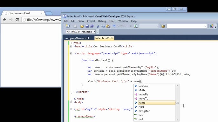Click the Open File folder icon
This screenshot has height=122, width=218.
tap(82, 26)
